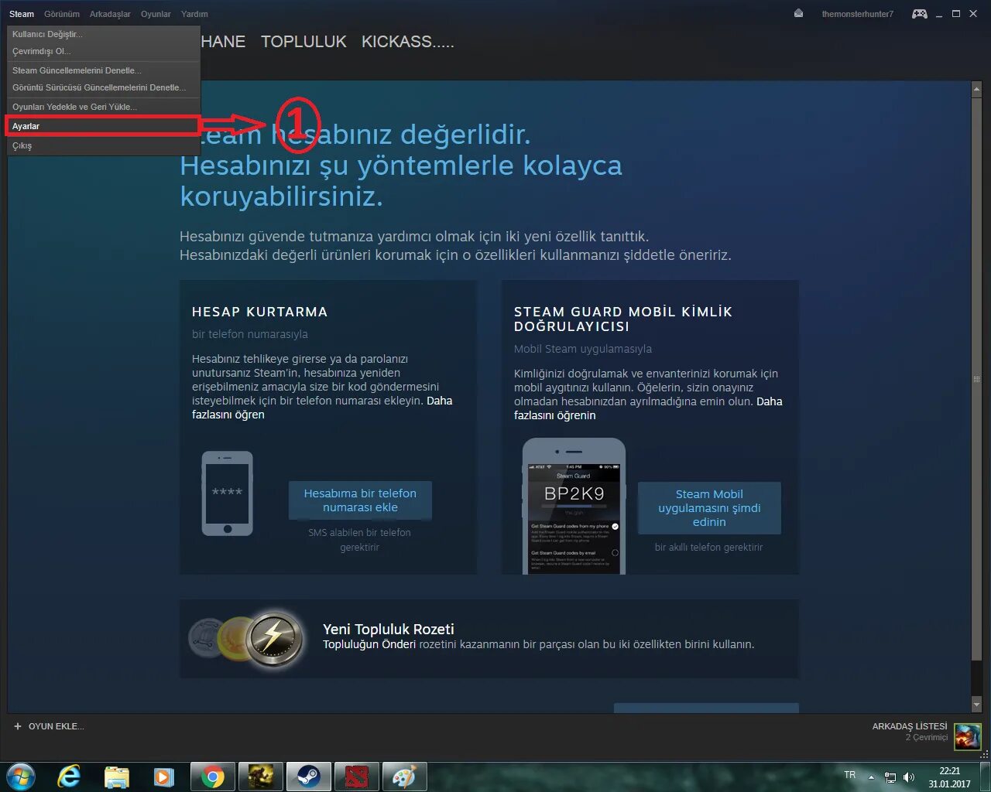Open the Dota 2 taskbar icon
Viewport: 991px width, 792px height.
(357, 777)
